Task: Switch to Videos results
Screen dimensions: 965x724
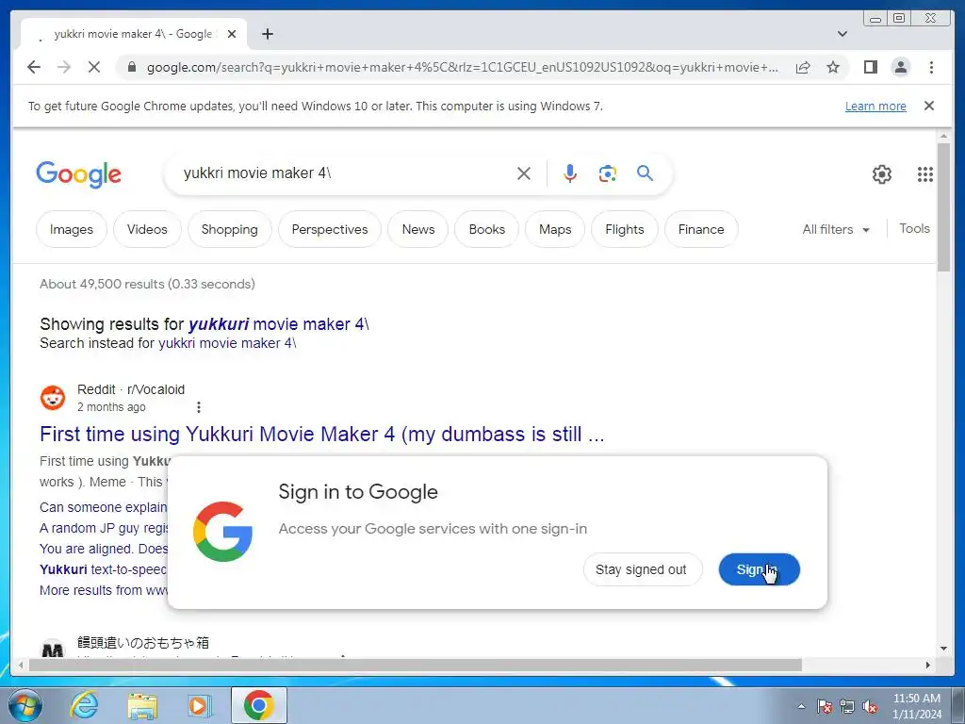Action: 147,229
